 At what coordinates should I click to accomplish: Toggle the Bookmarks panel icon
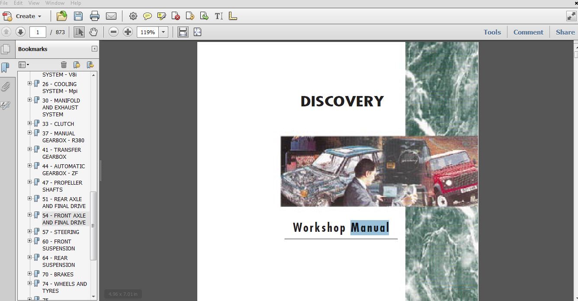(x=6, y=68)
